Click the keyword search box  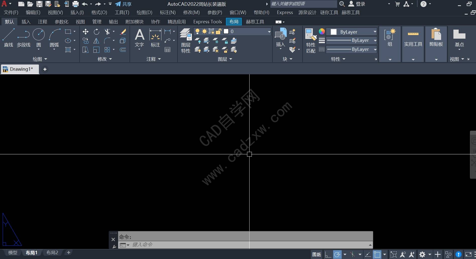304,4
